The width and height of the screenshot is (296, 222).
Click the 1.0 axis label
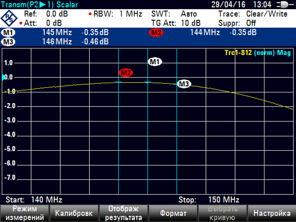point(8,63)
